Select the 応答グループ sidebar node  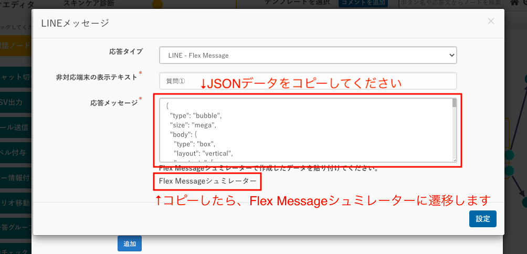(x=16, y=227)
